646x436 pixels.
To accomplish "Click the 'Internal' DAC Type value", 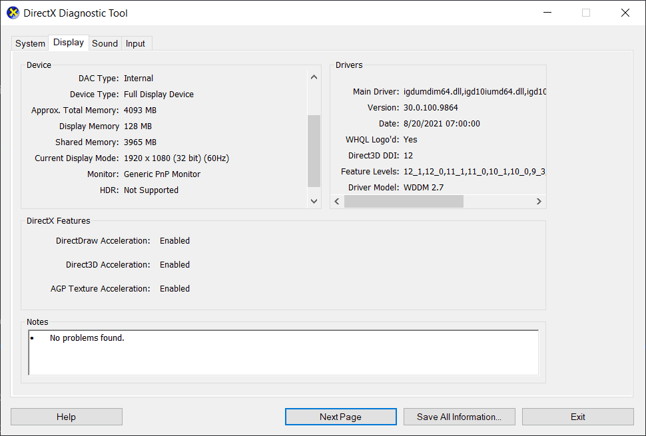I will click(139, 79).
